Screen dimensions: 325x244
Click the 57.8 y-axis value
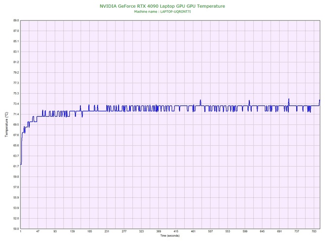(16, 187)
